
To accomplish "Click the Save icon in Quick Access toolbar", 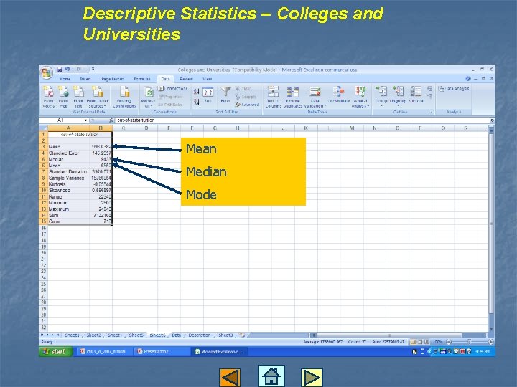I will [60, 70].
